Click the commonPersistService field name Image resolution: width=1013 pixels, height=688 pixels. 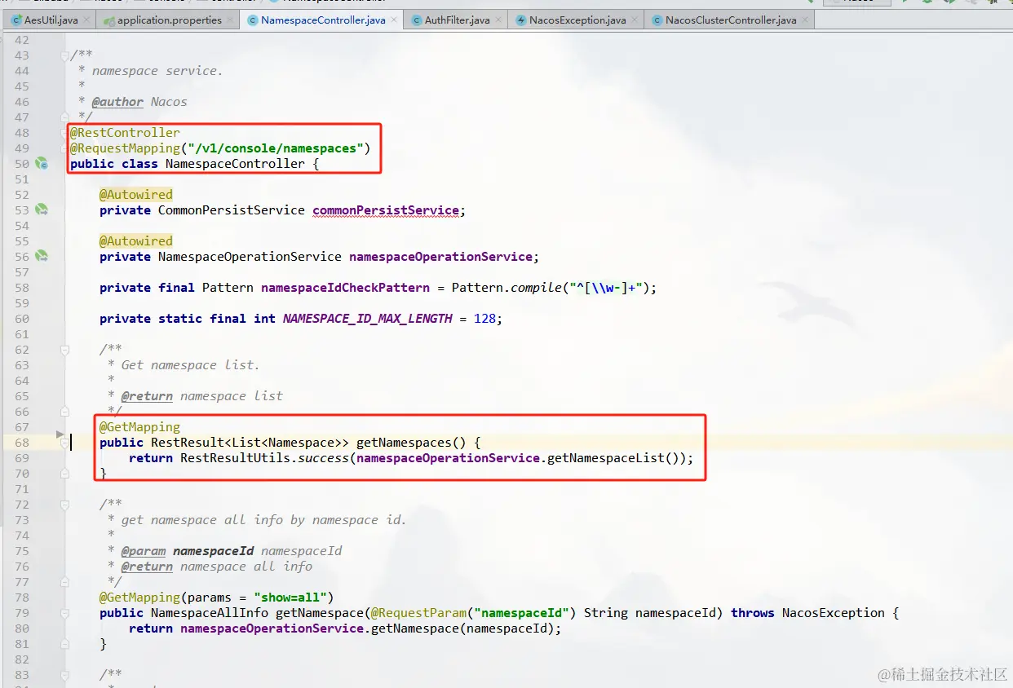386,210
